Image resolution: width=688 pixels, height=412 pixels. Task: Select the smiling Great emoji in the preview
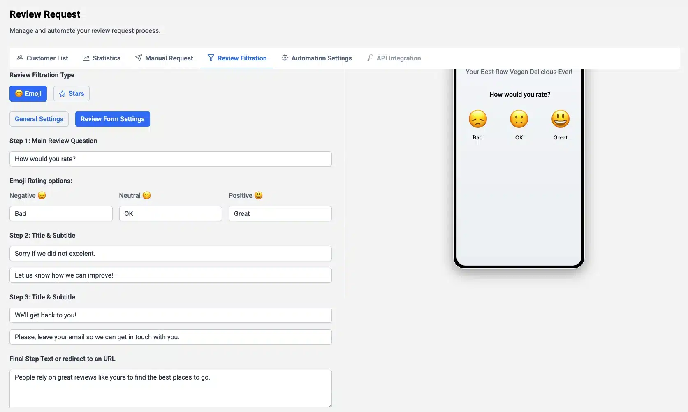click(560, 119)
